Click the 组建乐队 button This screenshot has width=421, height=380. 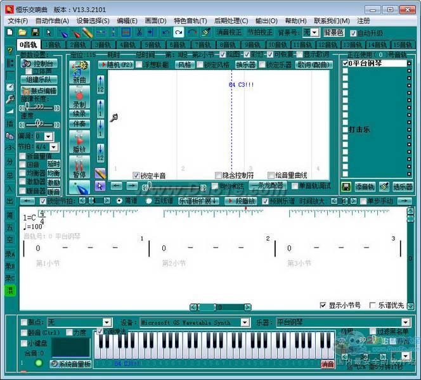39,80
